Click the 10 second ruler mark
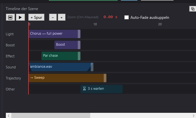The width and height of the screenshot is (196, 118). pyautogui.click(x=95, y=24)
